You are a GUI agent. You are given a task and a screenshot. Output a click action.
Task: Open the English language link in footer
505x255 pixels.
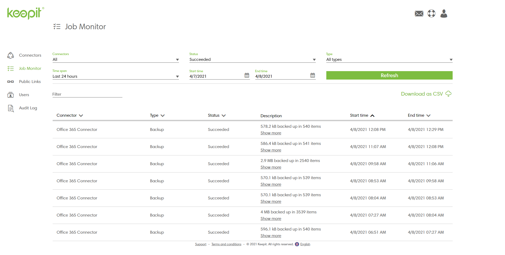tap(305, 244)
